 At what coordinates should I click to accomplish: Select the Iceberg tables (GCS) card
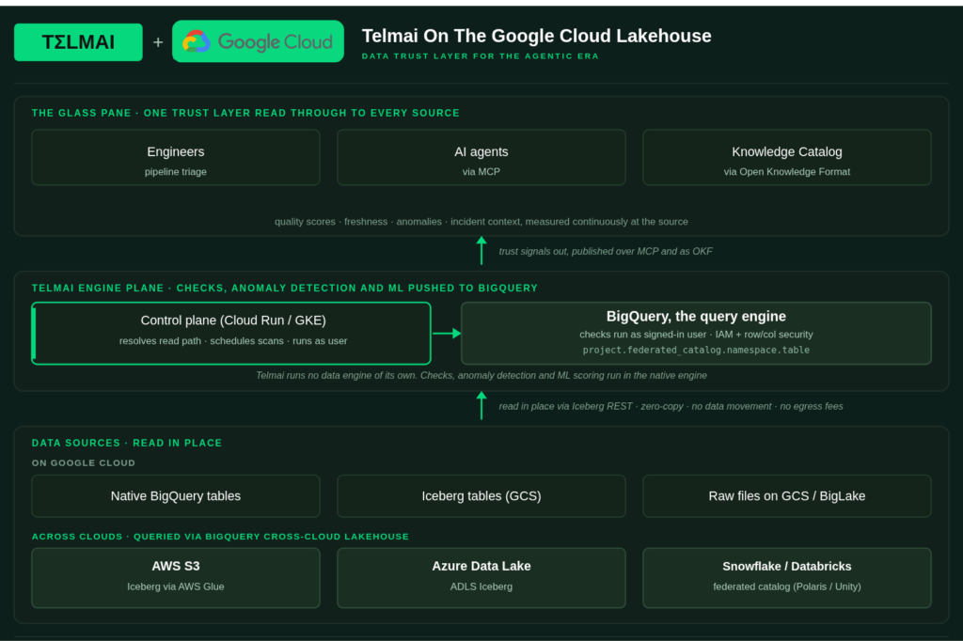pos(481,496)
